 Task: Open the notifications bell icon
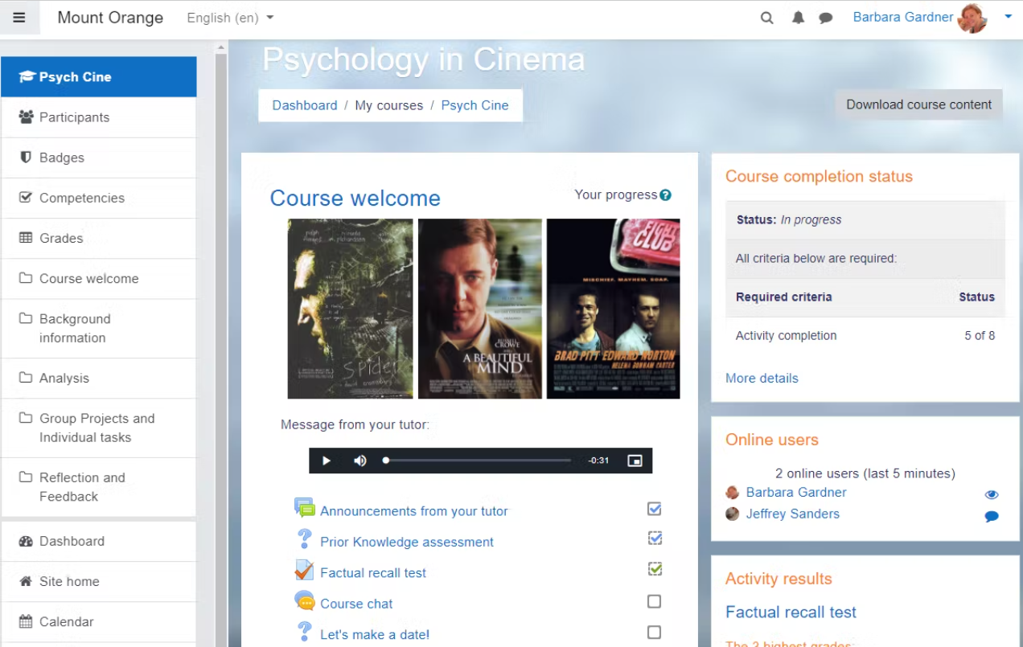tap(798, 18)
